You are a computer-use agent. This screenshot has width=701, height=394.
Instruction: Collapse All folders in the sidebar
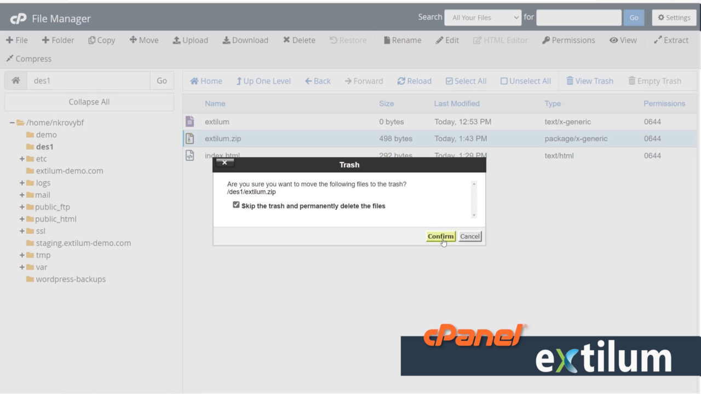(89, 102)
